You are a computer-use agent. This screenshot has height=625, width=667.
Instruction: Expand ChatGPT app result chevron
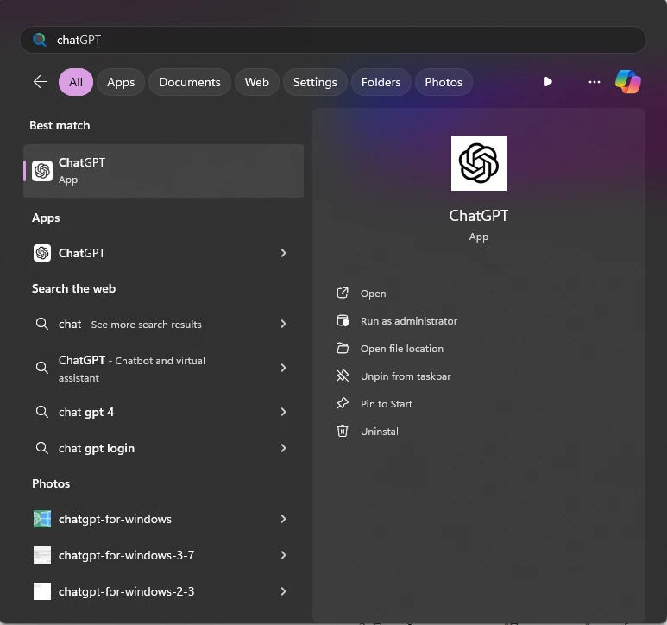coord(283,253)
